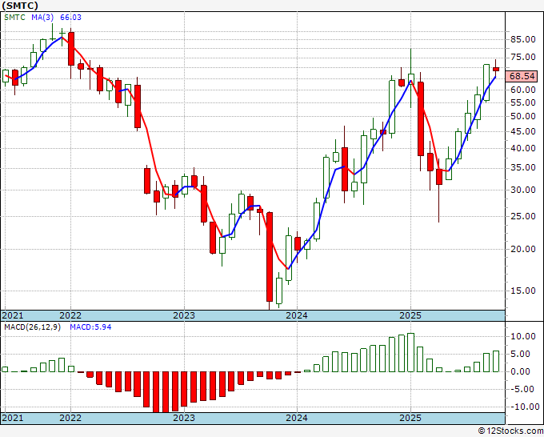Click the tallest red candlestick before 2024
This screenshot has height=437, width=544.
270,257
